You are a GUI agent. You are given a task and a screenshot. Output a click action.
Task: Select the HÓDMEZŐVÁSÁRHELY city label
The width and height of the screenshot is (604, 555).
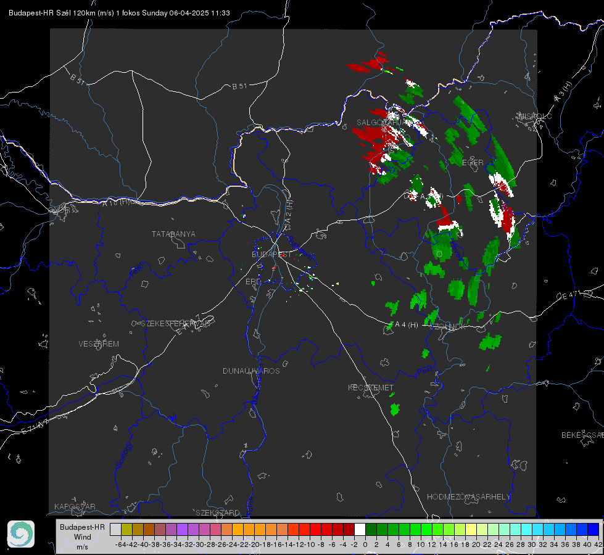click(468, 497)
